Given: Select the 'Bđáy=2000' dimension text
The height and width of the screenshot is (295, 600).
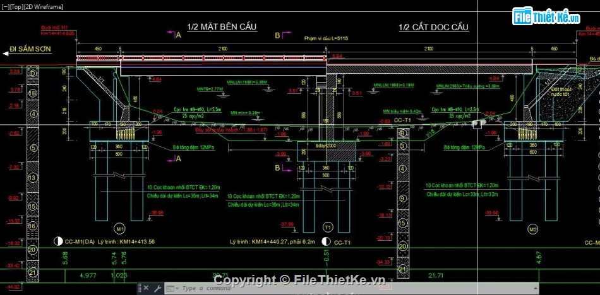Looking at the screenshot, I should (326, 146).
